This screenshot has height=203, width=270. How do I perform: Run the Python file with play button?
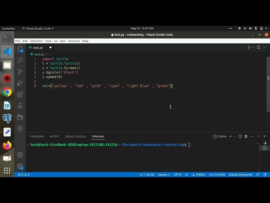[249, 47]
